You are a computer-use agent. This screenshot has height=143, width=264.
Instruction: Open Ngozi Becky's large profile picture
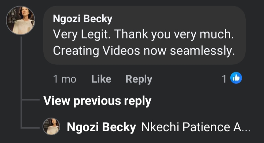click(x=21, y=20)
